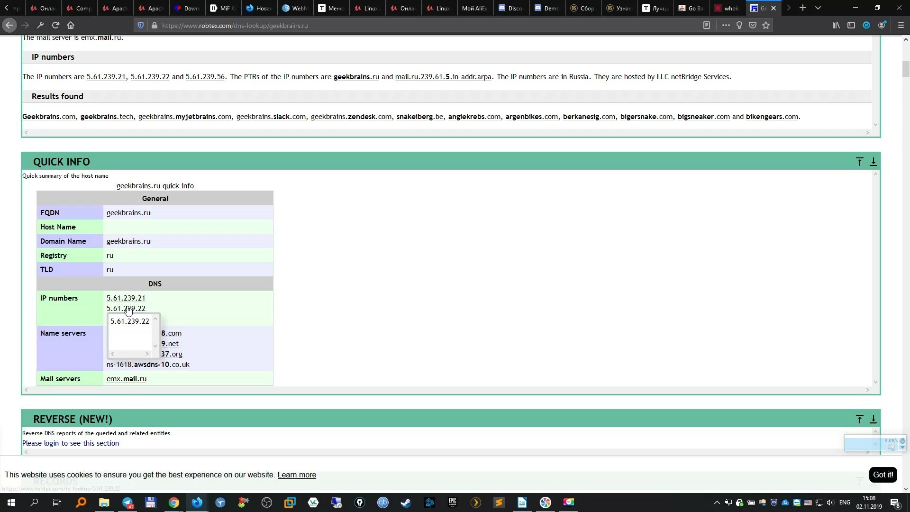Open snakeiberg.be result link

point(420,117)
